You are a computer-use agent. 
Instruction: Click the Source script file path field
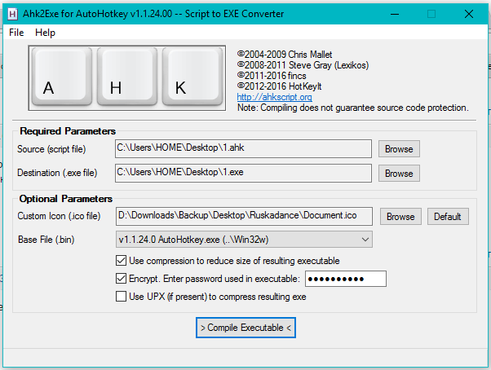[243, 148]
